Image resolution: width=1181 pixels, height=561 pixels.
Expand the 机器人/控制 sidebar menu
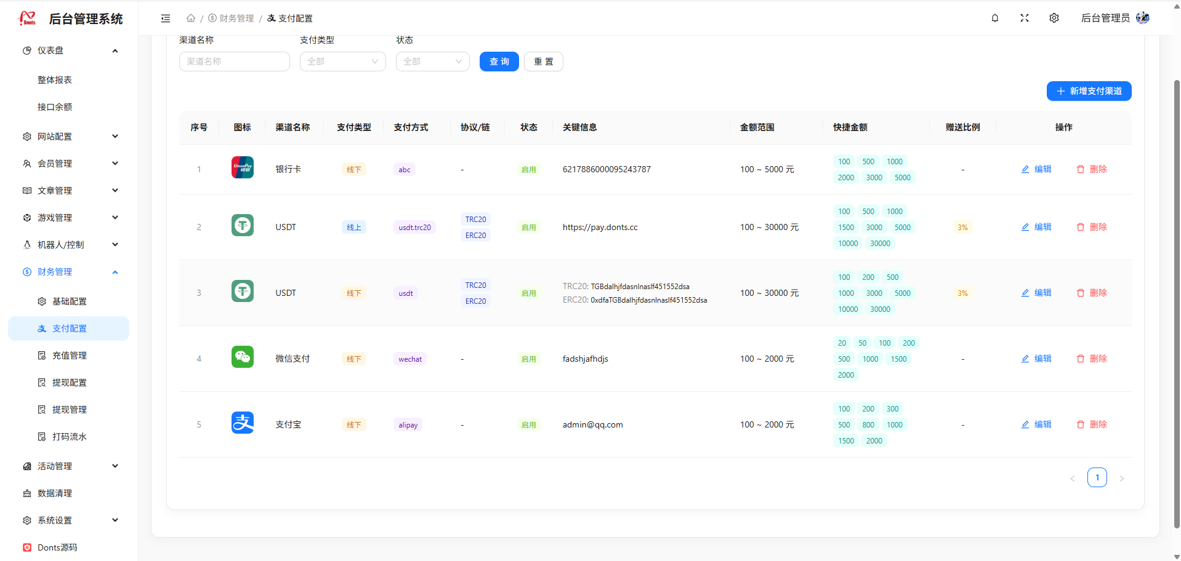click(x=69, y=245)
